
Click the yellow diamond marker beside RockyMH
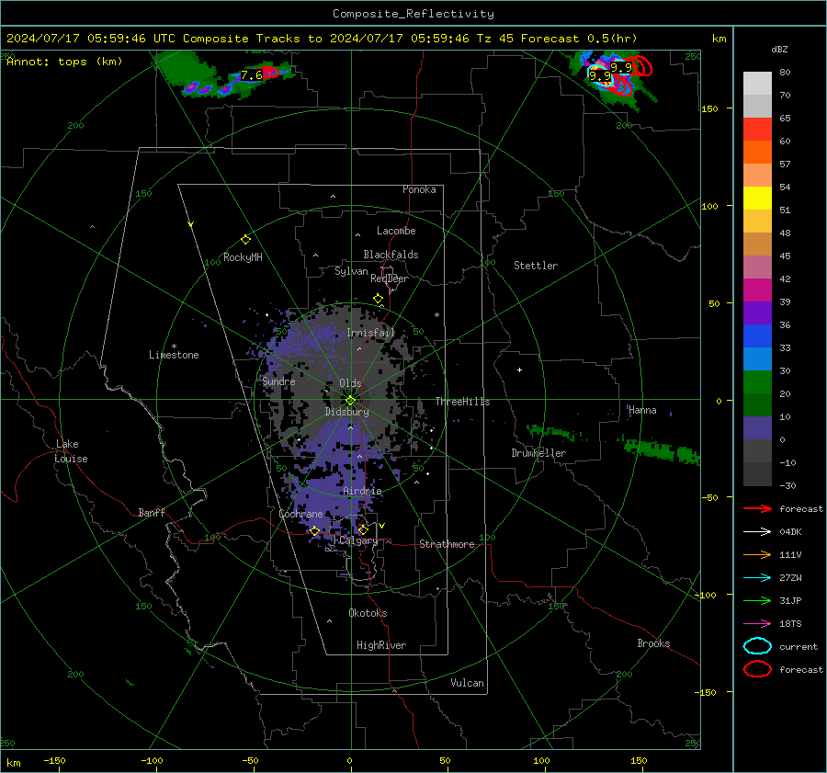pyautogui.click(x=245, y=240)
